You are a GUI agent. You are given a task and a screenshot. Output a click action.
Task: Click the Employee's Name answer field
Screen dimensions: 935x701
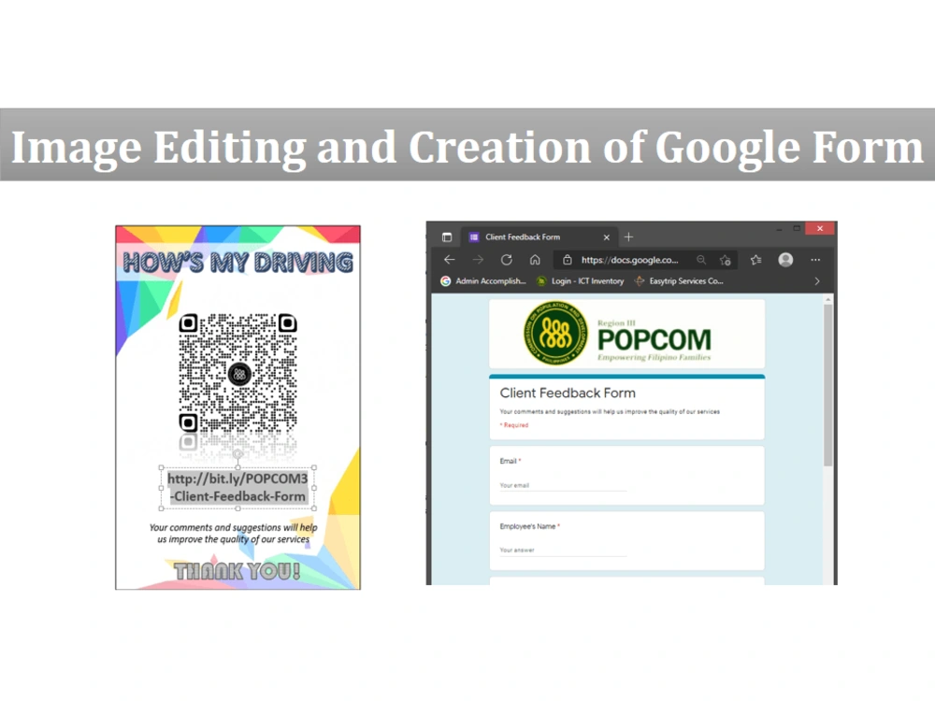pos(563,551)
